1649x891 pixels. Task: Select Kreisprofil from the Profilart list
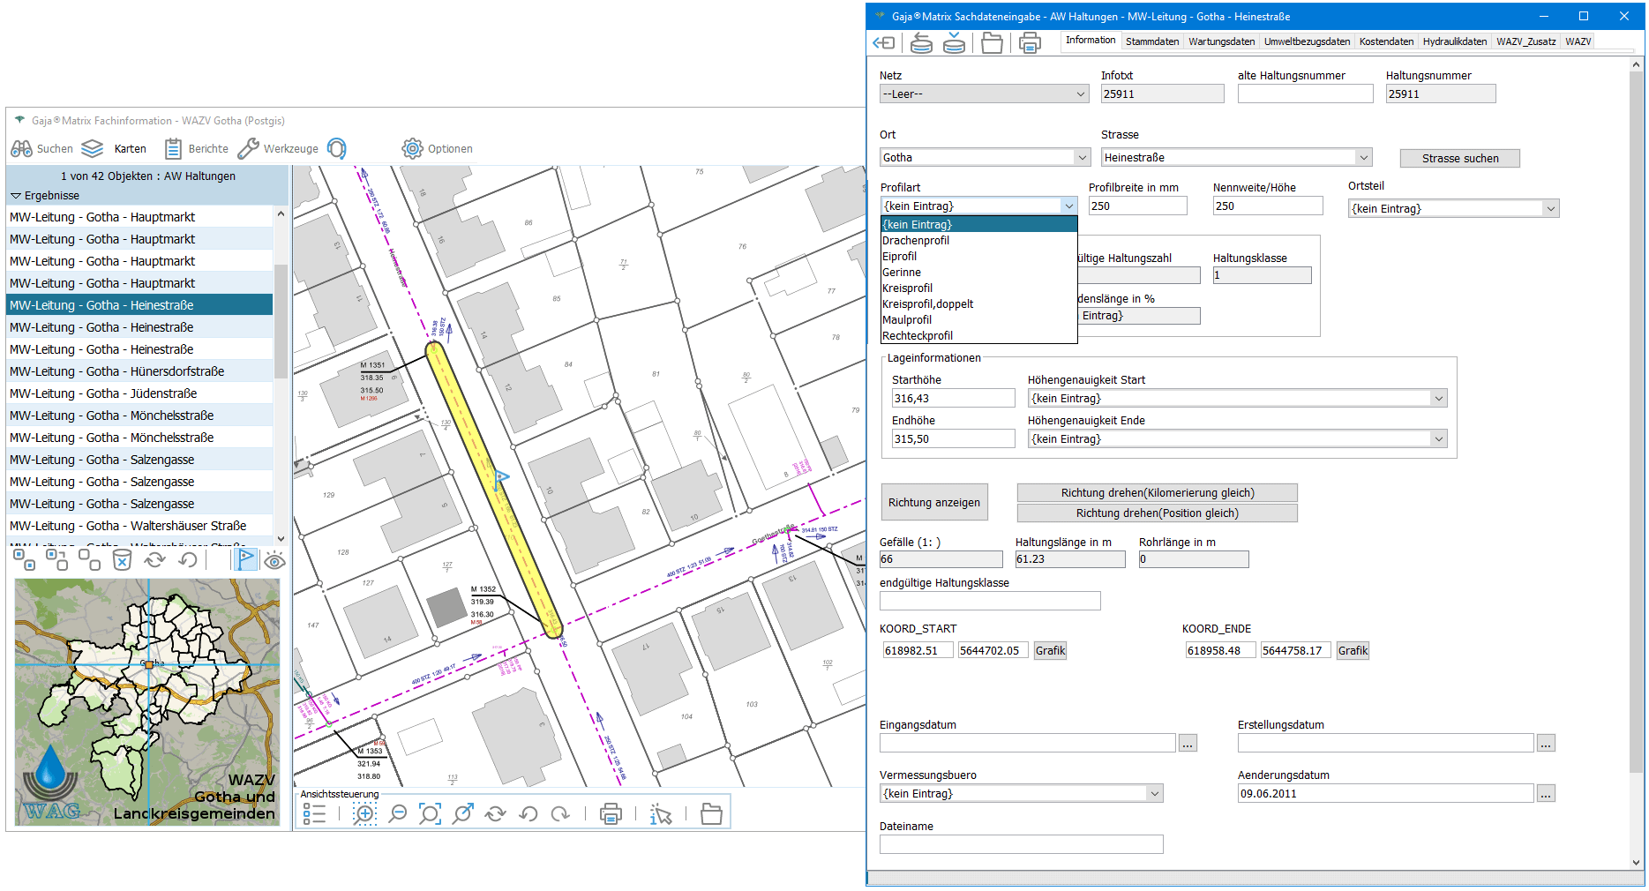tap(907, 288)
